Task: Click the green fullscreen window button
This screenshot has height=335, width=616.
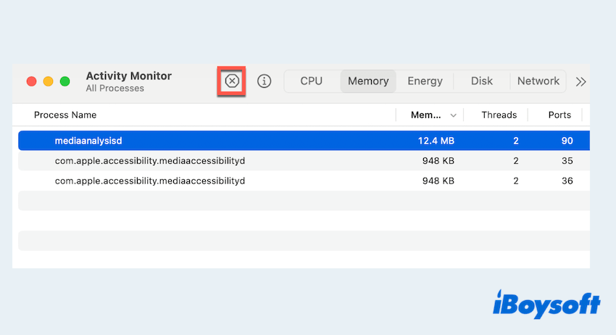Action: click(x=65, y=81)
